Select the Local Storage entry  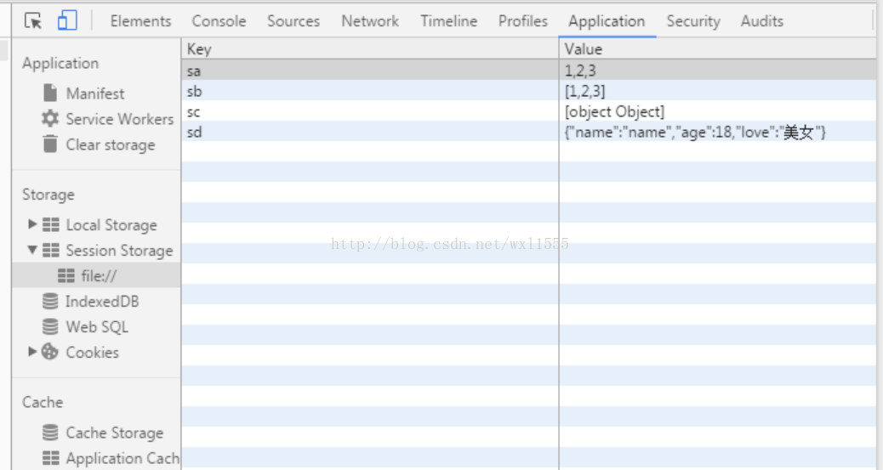(111, 225)
